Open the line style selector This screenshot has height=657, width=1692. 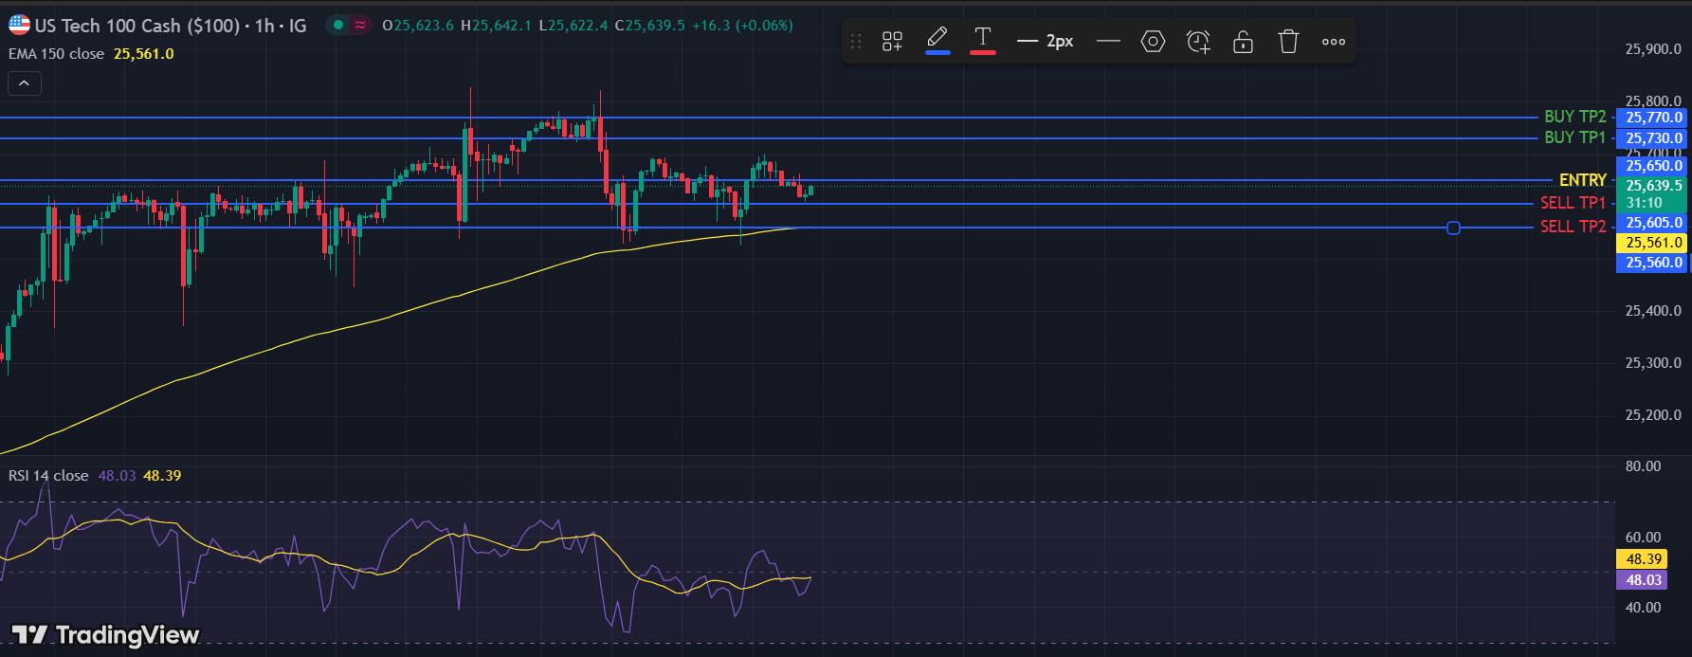click(x=1107, y=42)
